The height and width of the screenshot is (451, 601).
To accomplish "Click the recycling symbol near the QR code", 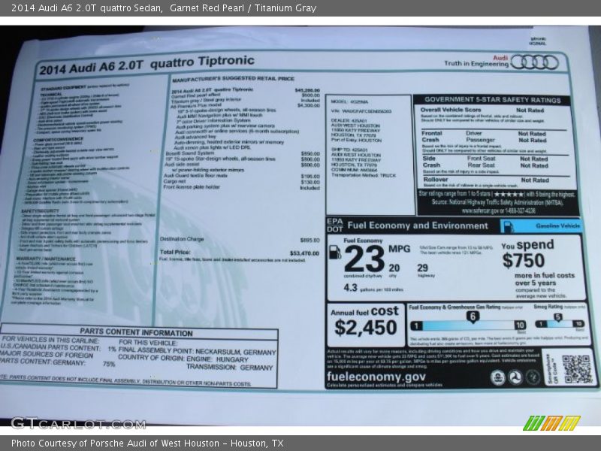I will click(x=532, y=377).
